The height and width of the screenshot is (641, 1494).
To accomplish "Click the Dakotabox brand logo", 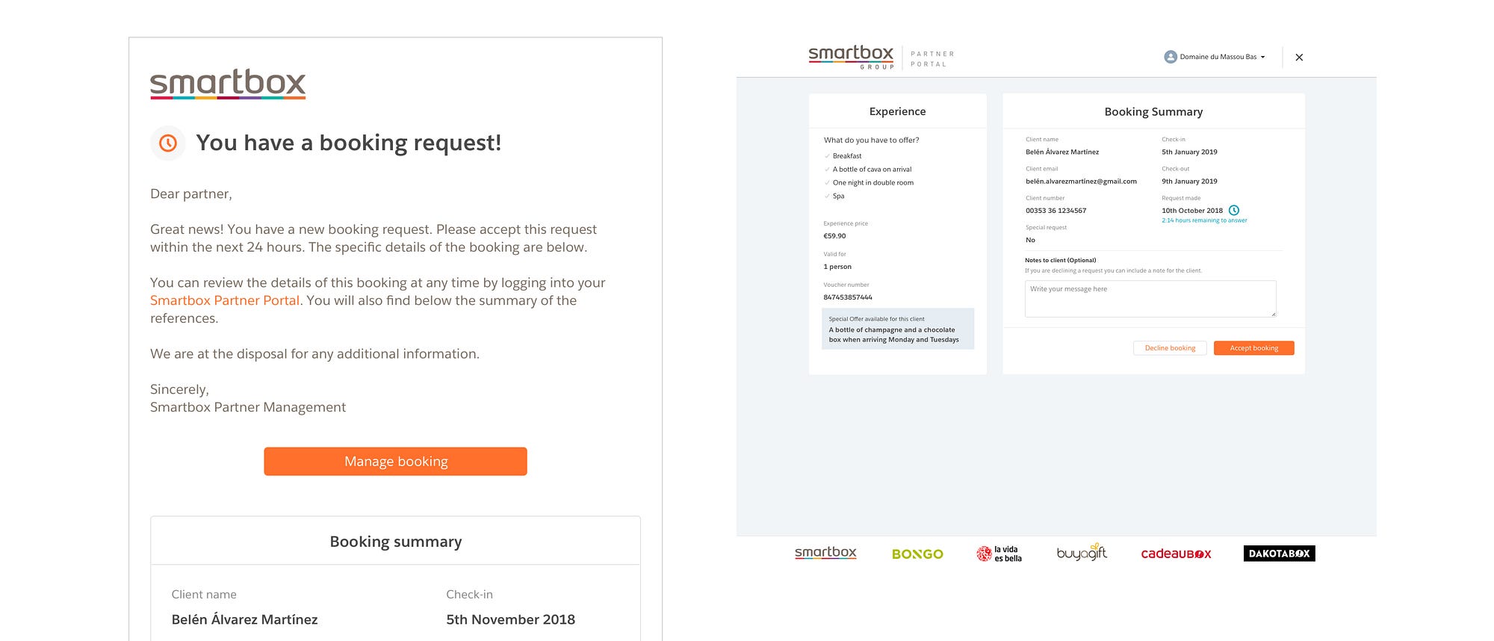I will (1279, 554).
